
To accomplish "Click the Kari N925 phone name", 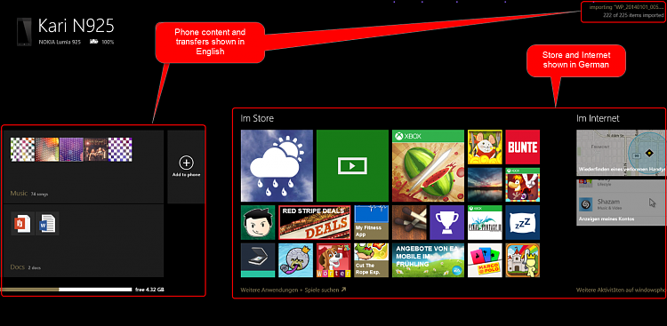I will coord(76,27).
